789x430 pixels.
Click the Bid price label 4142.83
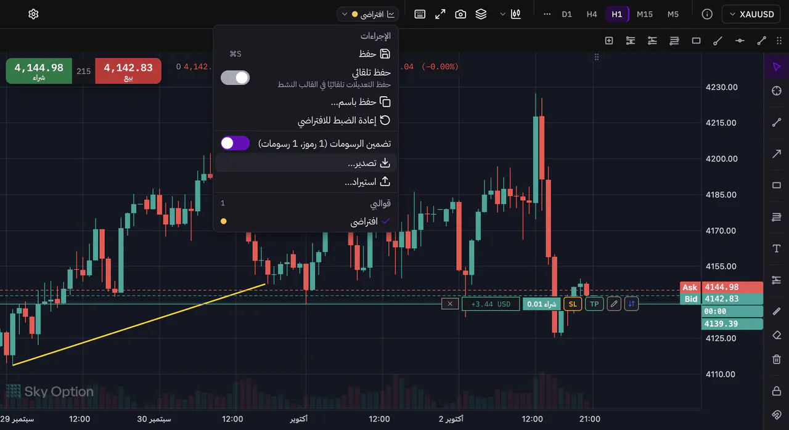pyautogui.click(x=721, y=299)
